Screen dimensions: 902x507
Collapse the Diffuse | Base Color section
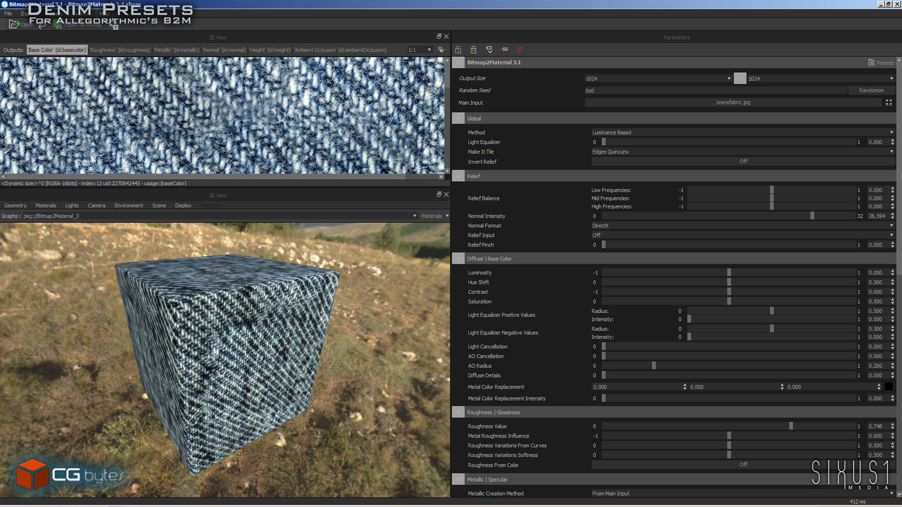(459, 259)
